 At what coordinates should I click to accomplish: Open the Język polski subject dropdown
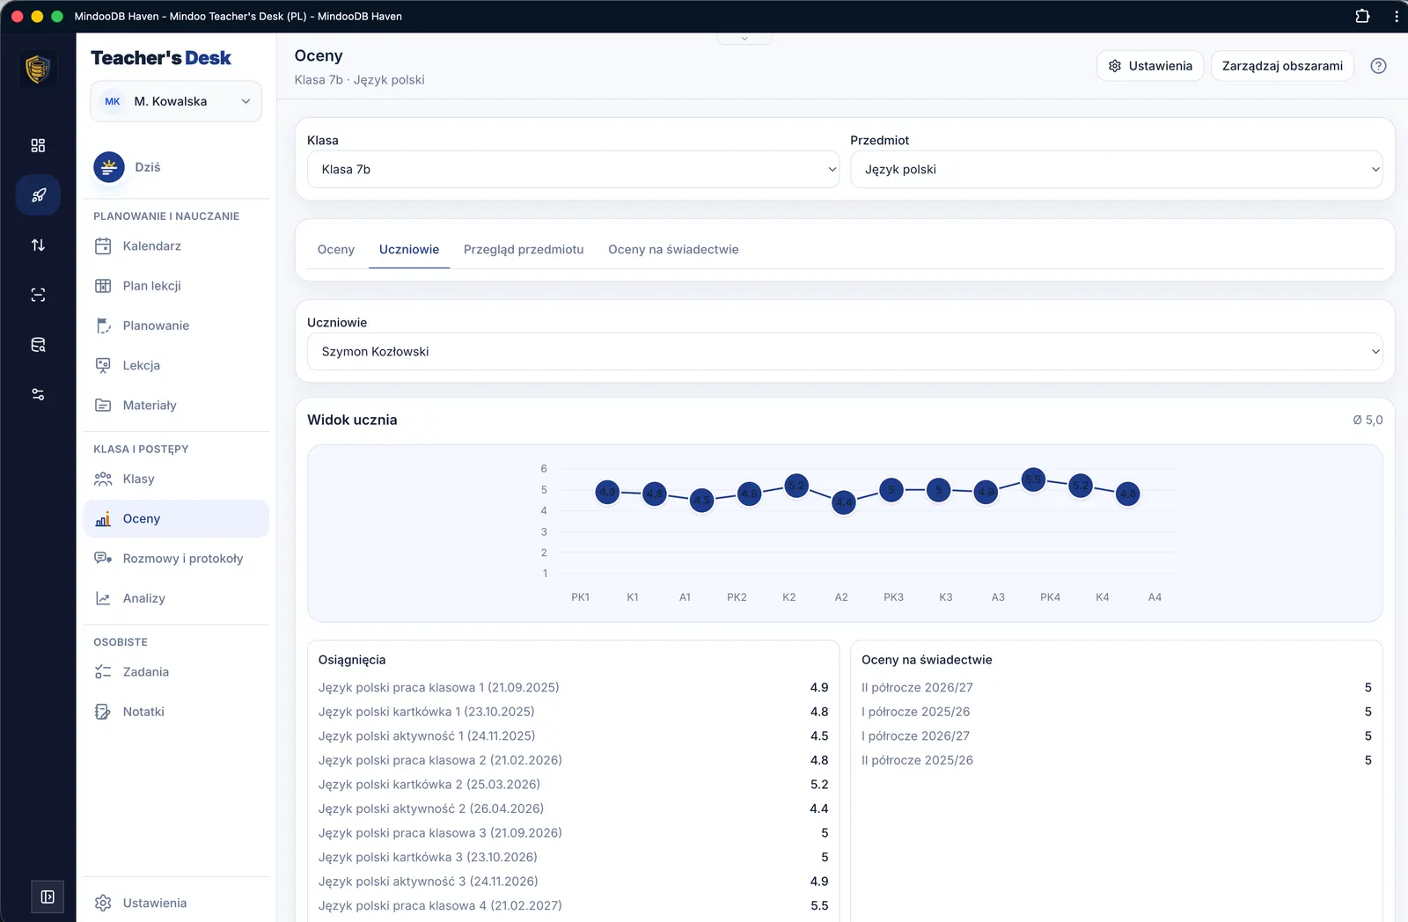(x=1116, y=169)
